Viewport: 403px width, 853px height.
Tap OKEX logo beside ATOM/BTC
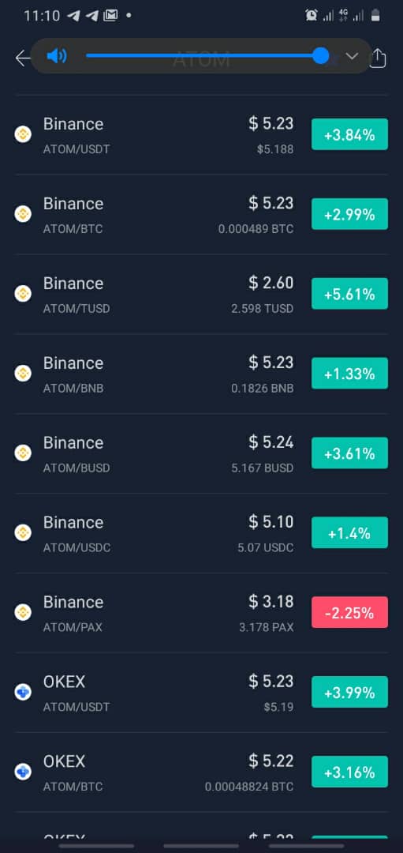pyautogui.click(x=23, y=772)
